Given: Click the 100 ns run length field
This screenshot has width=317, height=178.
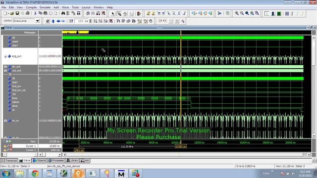Looking at the screenshot, I should tap(82, 21).
